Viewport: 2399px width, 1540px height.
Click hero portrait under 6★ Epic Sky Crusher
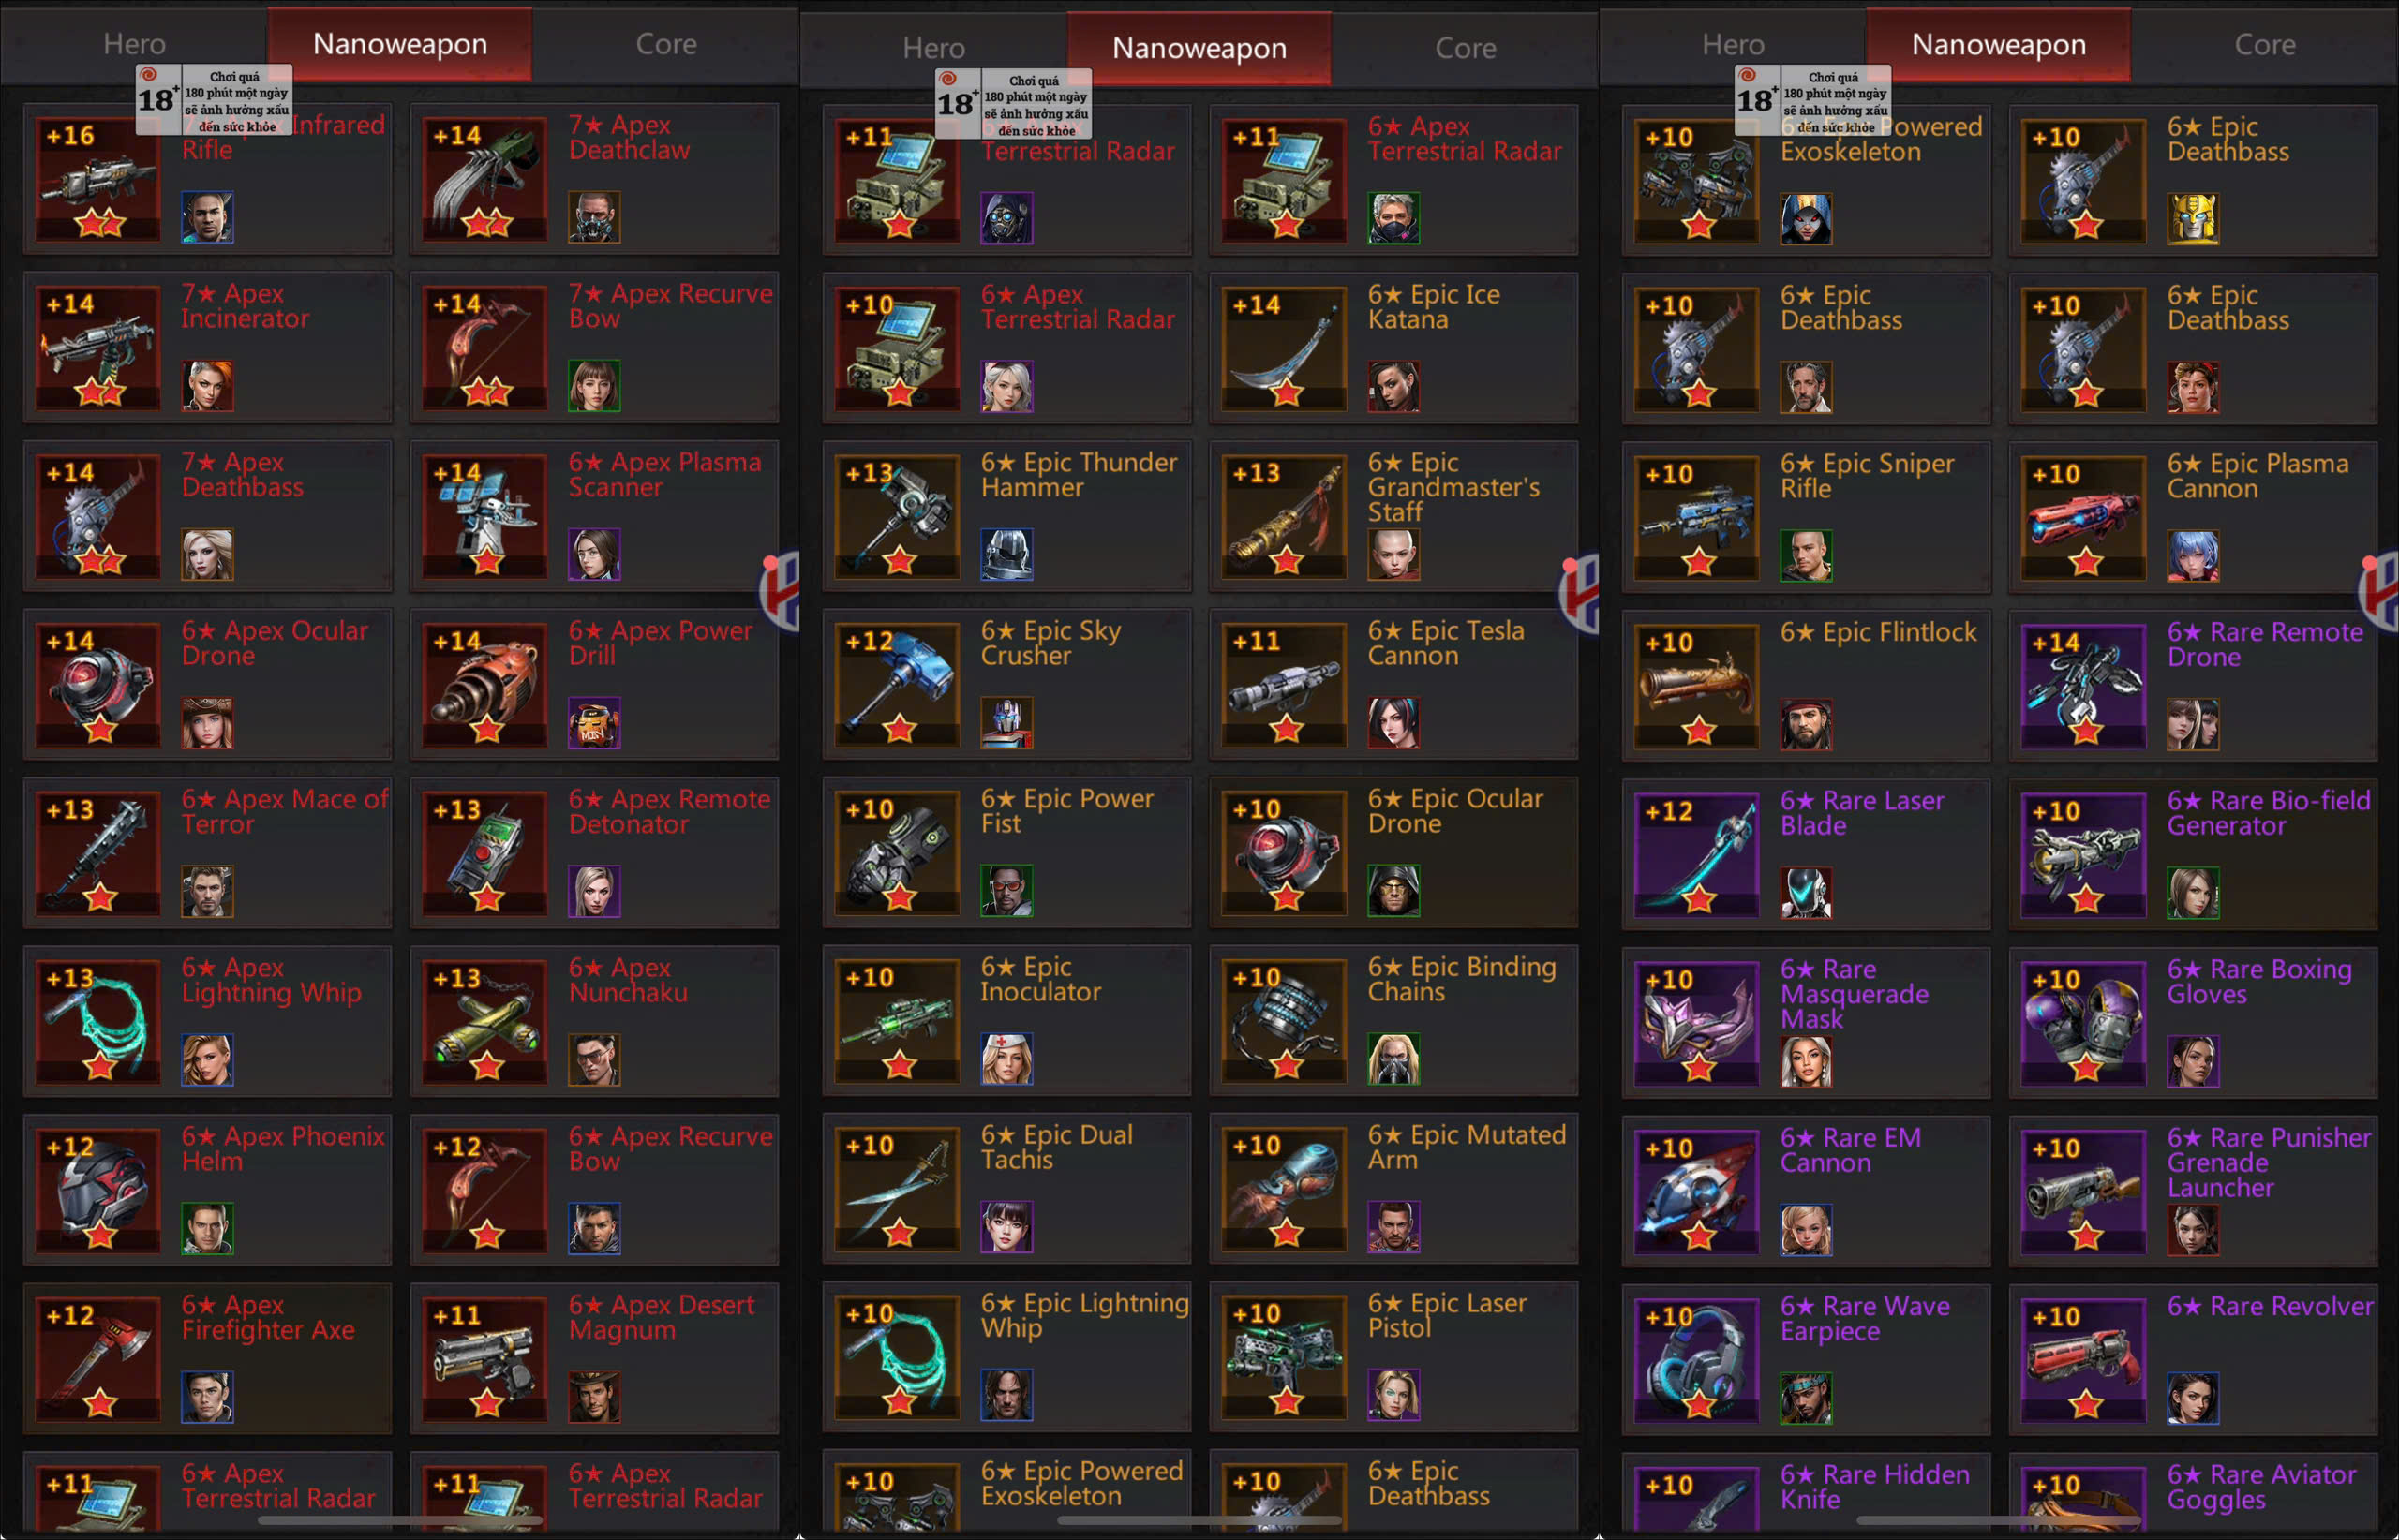pyautogui.click(x=1006, y=722)
